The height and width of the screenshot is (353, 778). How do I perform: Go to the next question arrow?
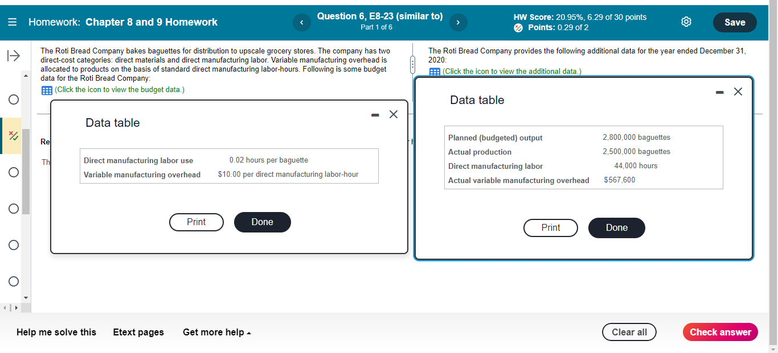(458, 22)
